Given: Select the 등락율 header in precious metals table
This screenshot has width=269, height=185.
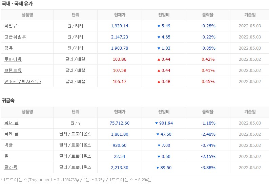Looking at the screenshot, I should click(208, 112).
